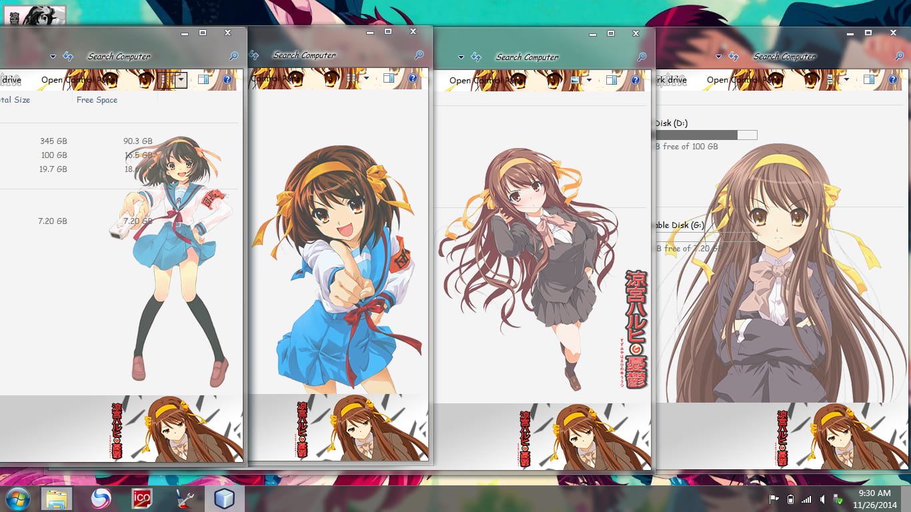This screenshot has height=512, width=911.
Task: Toggle preview pane in the rightmost window
Action: point(868,80)
